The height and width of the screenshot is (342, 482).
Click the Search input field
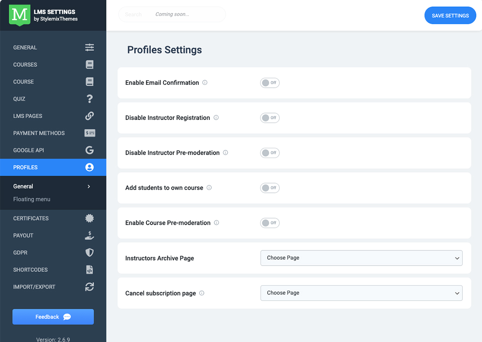(172, 14)
